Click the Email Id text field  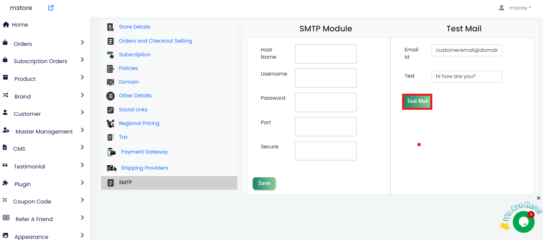click(x=467, y=50)
